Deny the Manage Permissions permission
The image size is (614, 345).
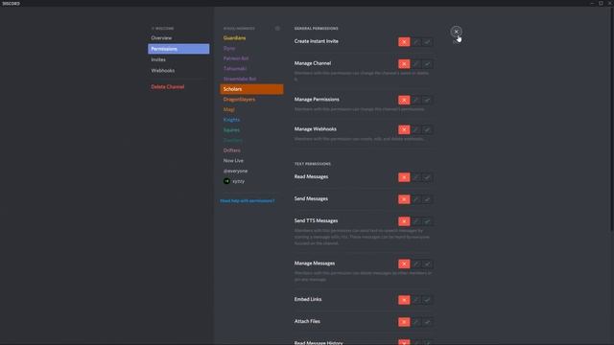coord(404,100)
